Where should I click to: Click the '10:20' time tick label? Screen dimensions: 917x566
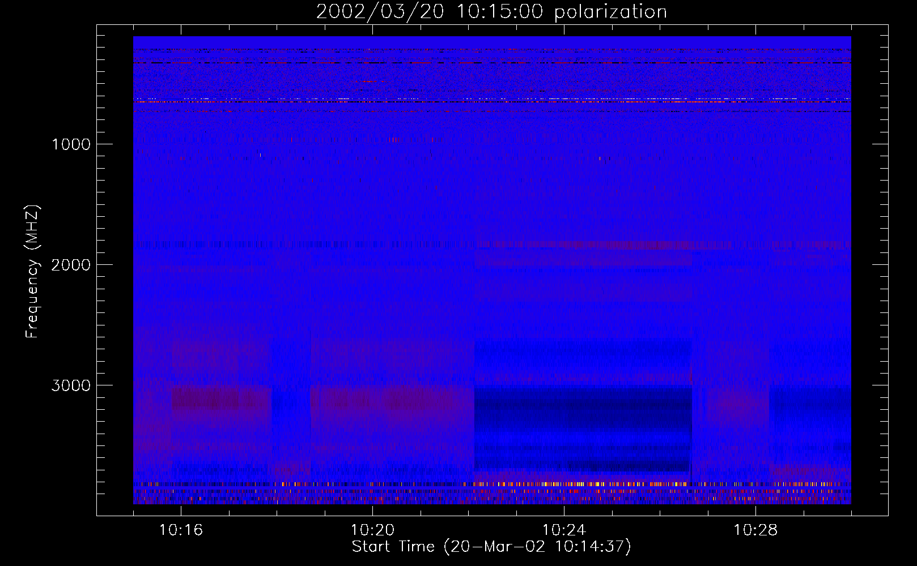372,530
